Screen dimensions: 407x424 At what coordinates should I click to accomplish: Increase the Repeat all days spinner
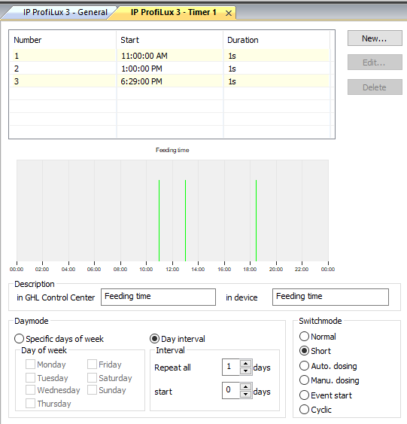[245, 364]
